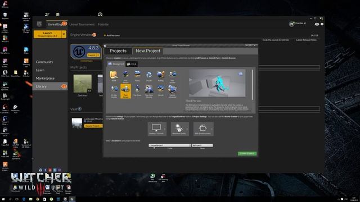This screenshot has height=202, width=360.
Task: Click the Vault landscape asset thumbnail
Action: pos(76,123)
